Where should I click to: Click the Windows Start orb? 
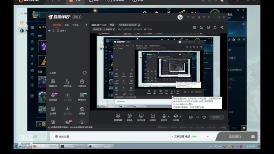pos(17,146)
